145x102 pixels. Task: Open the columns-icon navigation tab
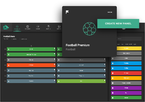click(x=59, y=27)
